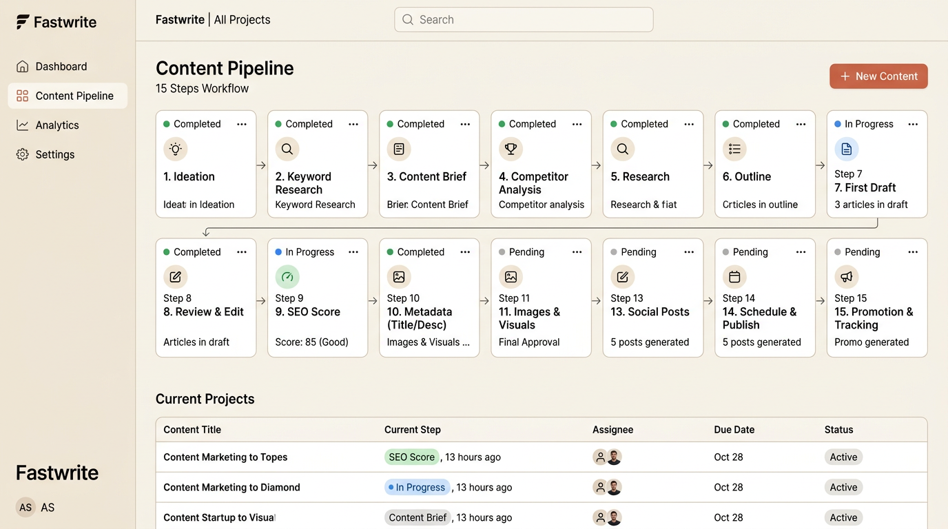Click the Score: 85 (Good) text
This screenshot has width=948, height=529.
(311, 342)
